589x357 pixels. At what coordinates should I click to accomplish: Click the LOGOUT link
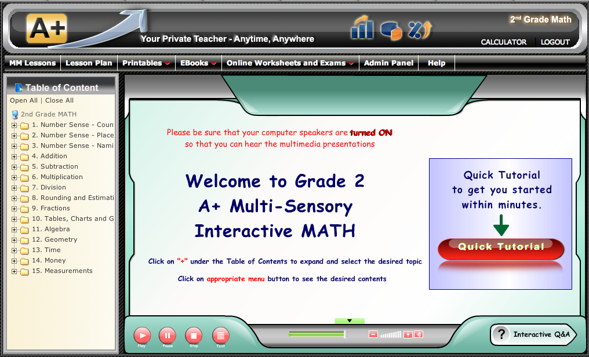coord(555,42)
